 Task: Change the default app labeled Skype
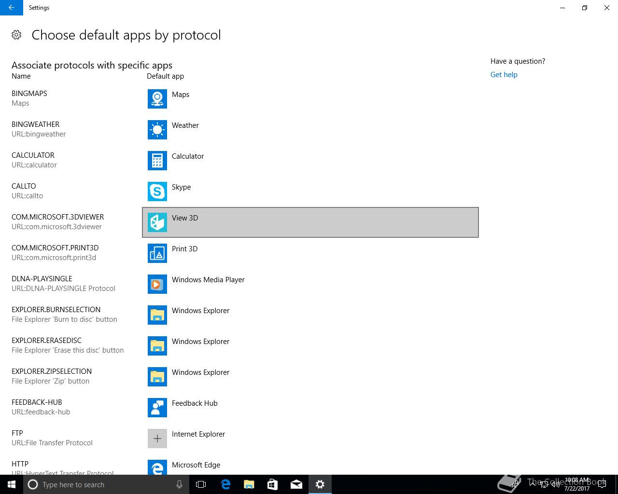click(181, 187)
